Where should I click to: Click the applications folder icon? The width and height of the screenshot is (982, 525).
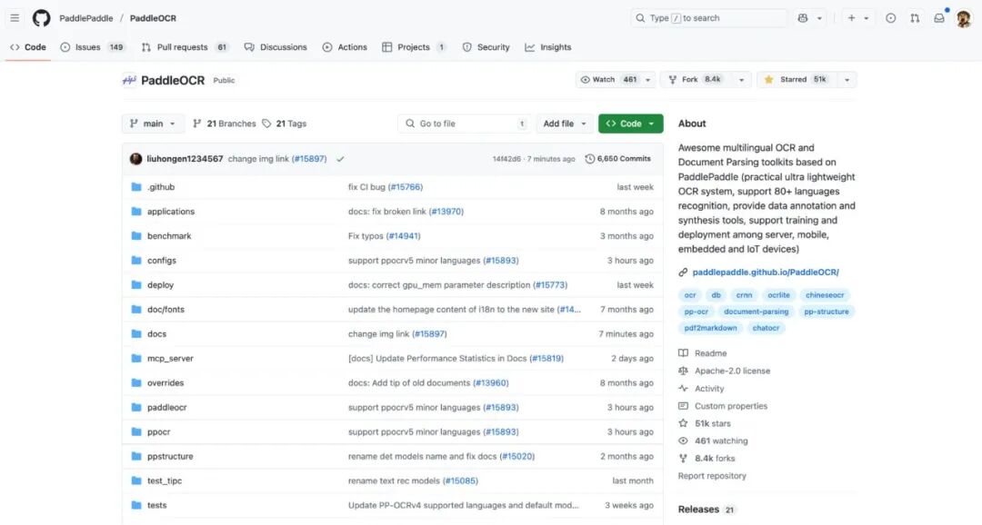(x=135, y=212)
